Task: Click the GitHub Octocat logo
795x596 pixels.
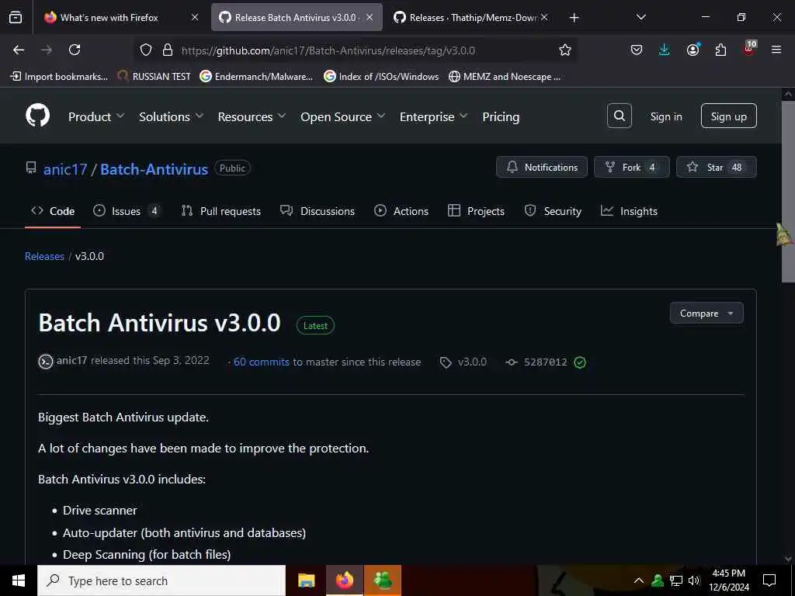Action: [x=37, y=116]
